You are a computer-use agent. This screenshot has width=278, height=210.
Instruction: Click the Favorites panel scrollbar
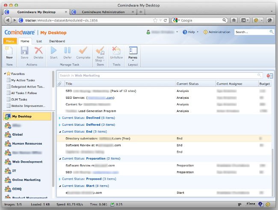tap(53, 79)
